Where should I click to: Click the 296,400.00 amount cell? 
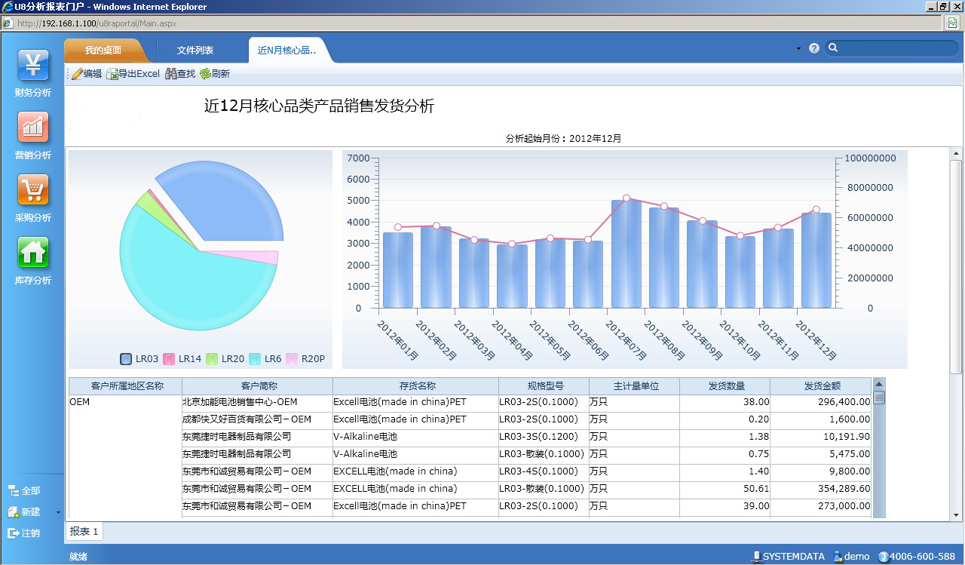(x=821, y=403)
